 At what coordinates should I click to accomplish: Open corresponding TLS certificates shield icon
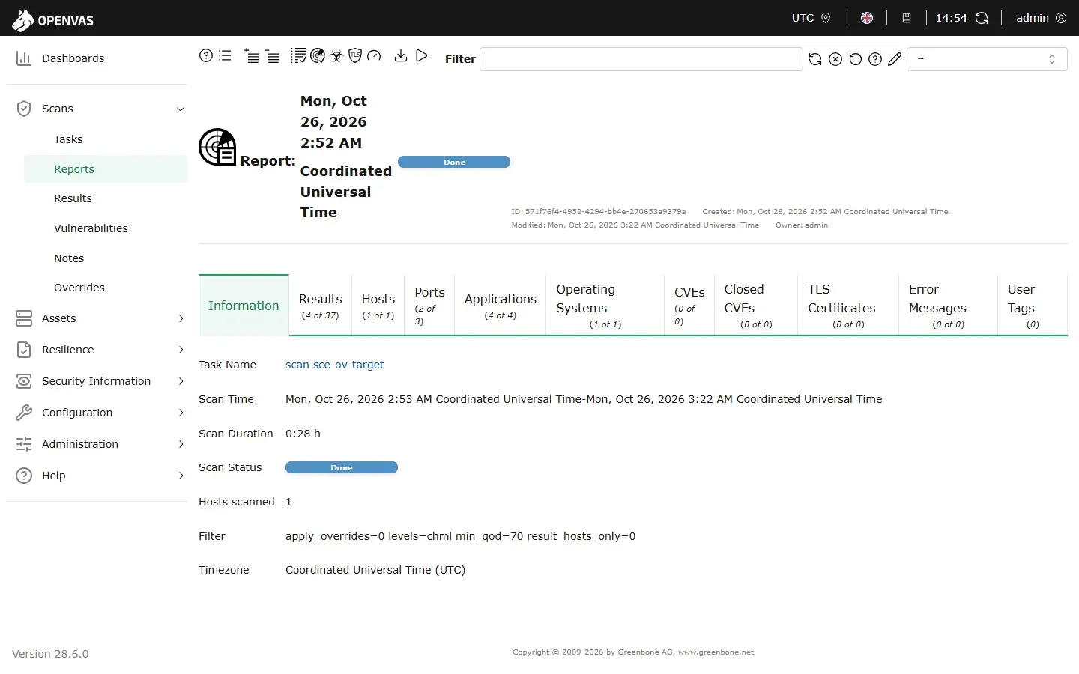pos(355,55)
